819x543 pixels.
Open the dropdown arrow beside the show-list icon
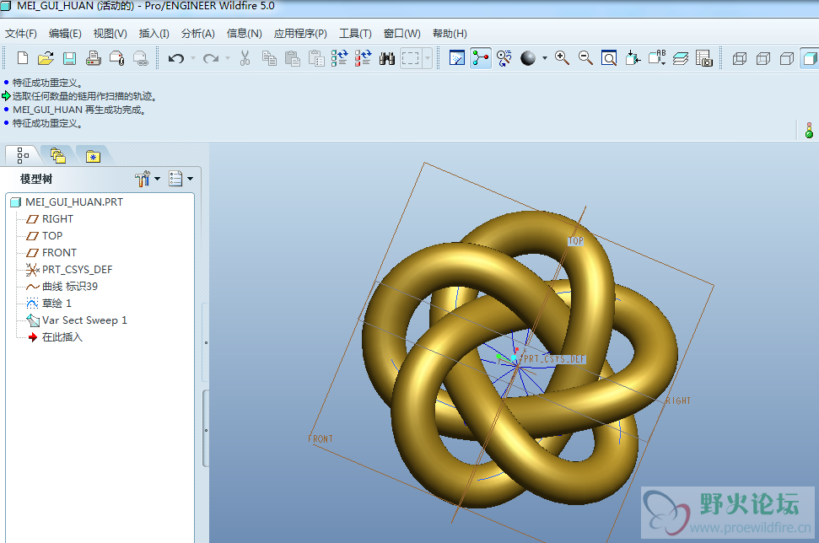click(x=190, y=179)
